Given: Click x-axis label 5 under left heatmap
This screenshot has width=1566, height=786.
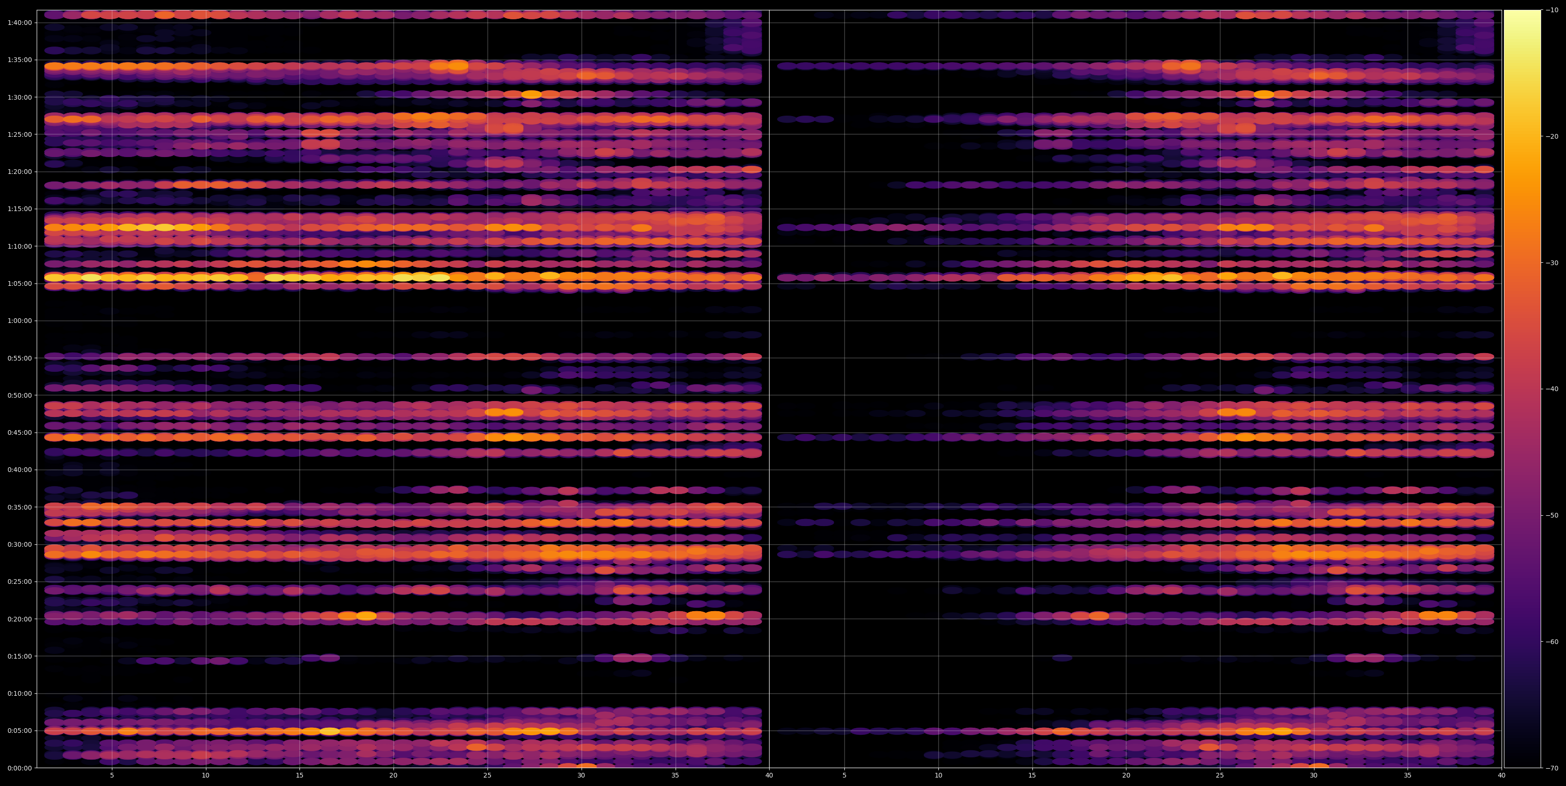Looking at the screenshot, I should pos(112,776).
